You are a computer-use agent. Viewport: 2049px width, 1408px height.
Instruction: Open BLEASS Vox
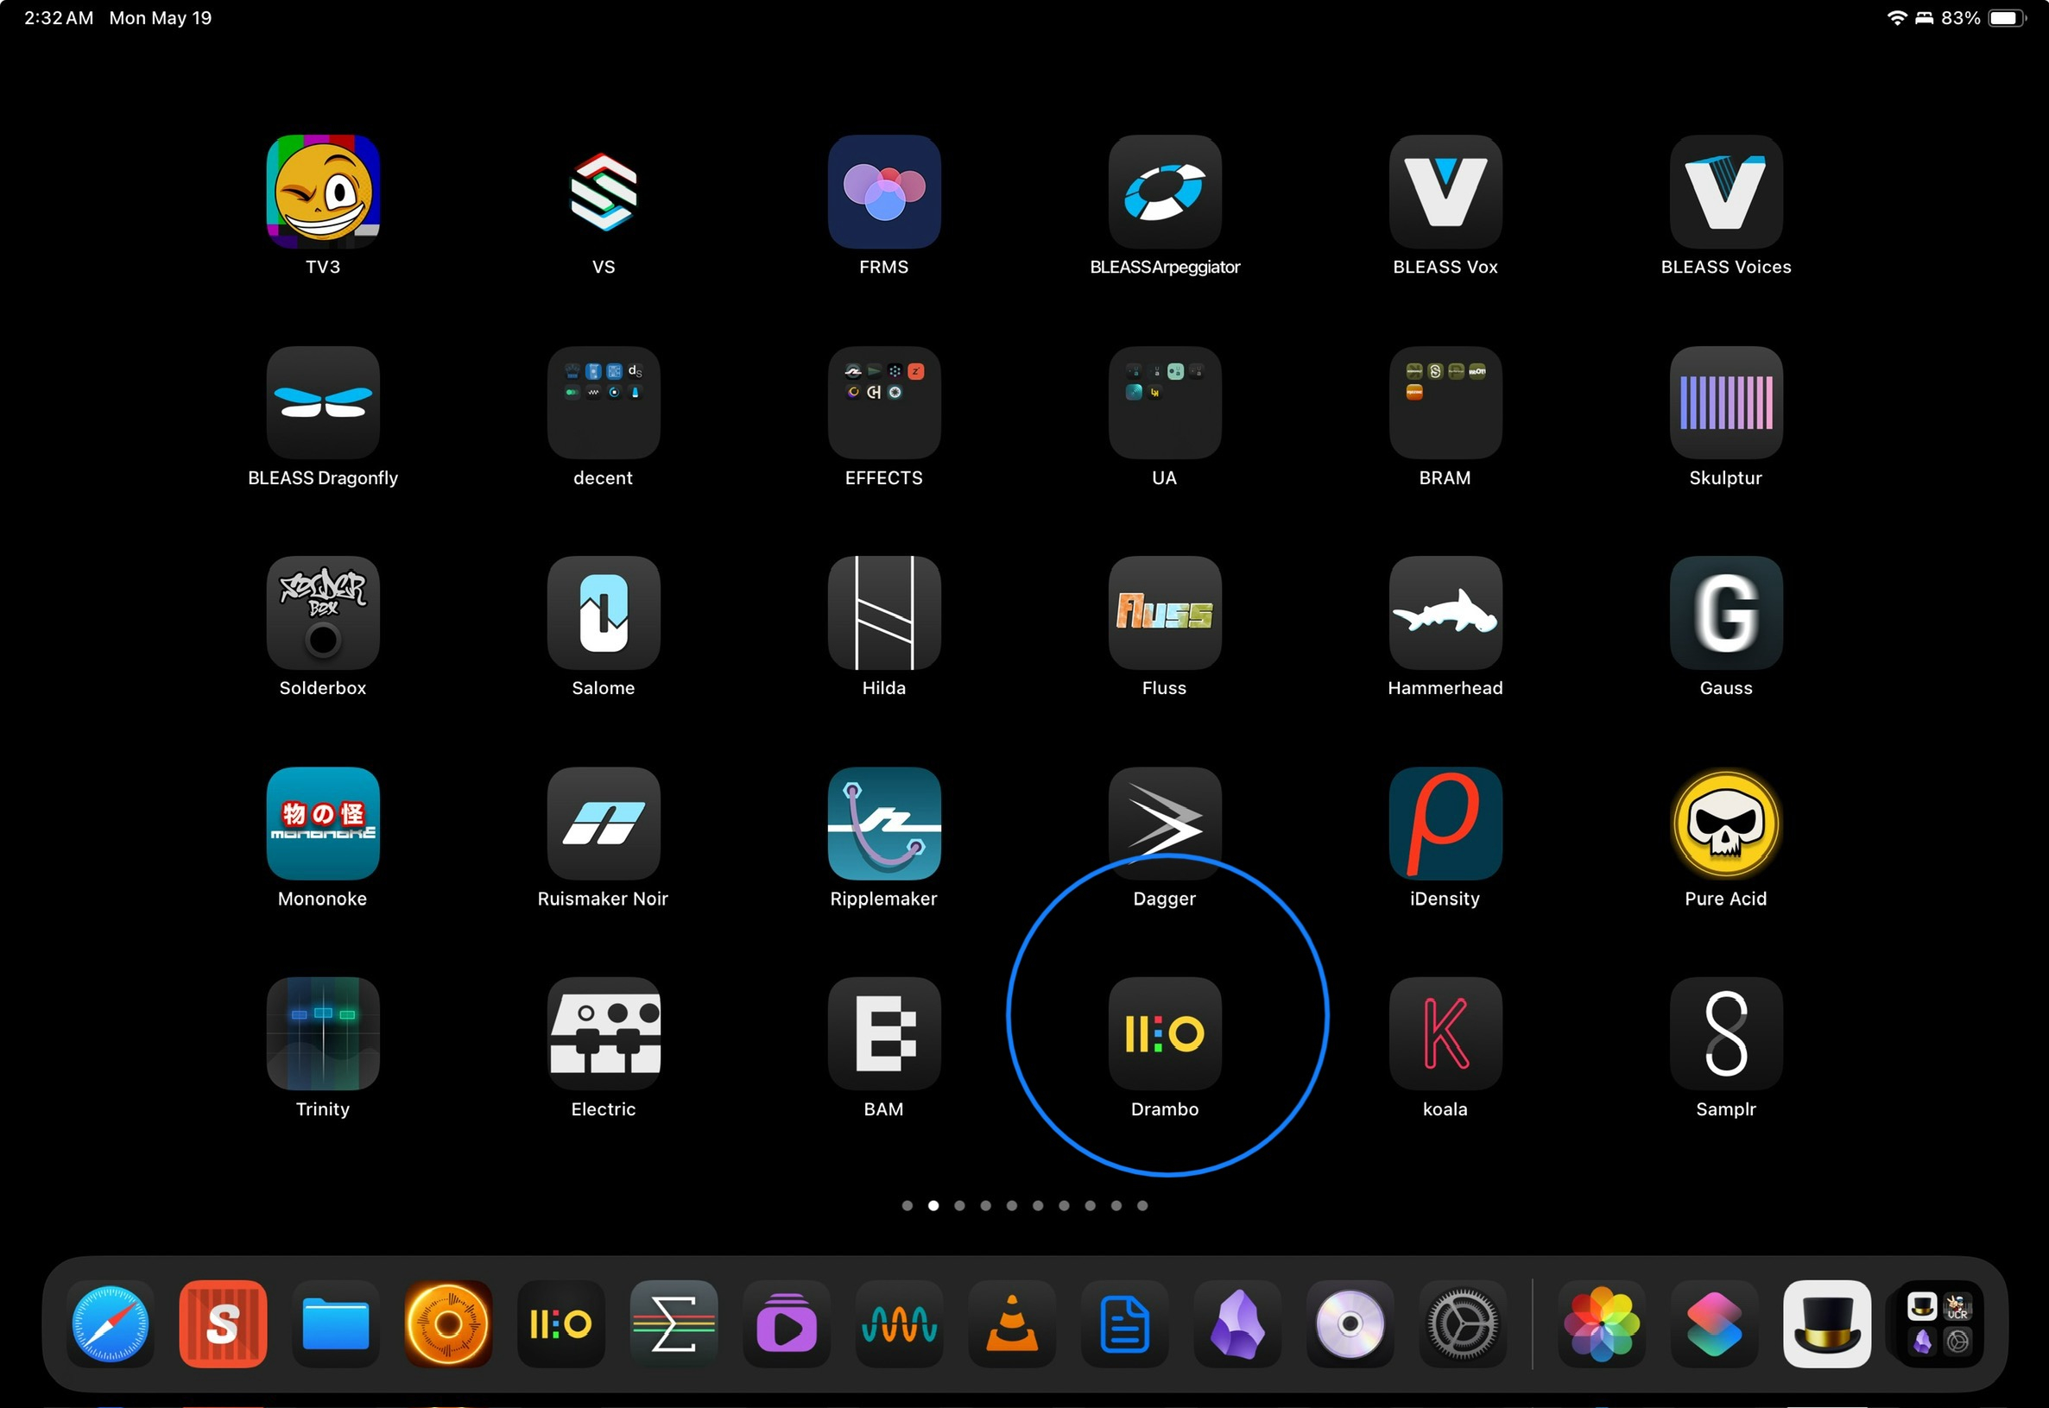(x=1445, y=192)
